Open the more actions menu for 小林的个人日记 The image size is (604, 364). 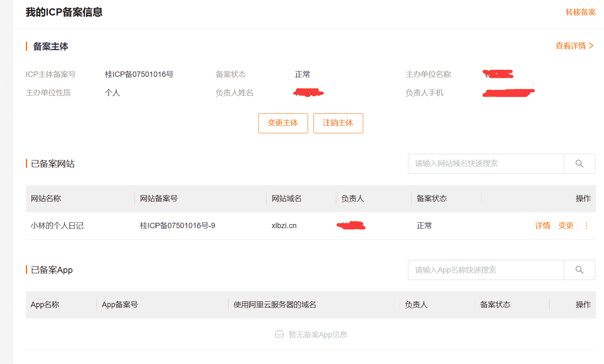point(586,225)
